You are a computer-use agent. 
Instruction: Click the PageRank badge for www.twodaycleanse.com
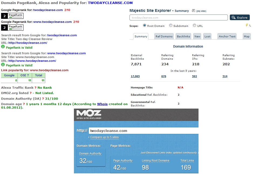click(x=12, y=27)
